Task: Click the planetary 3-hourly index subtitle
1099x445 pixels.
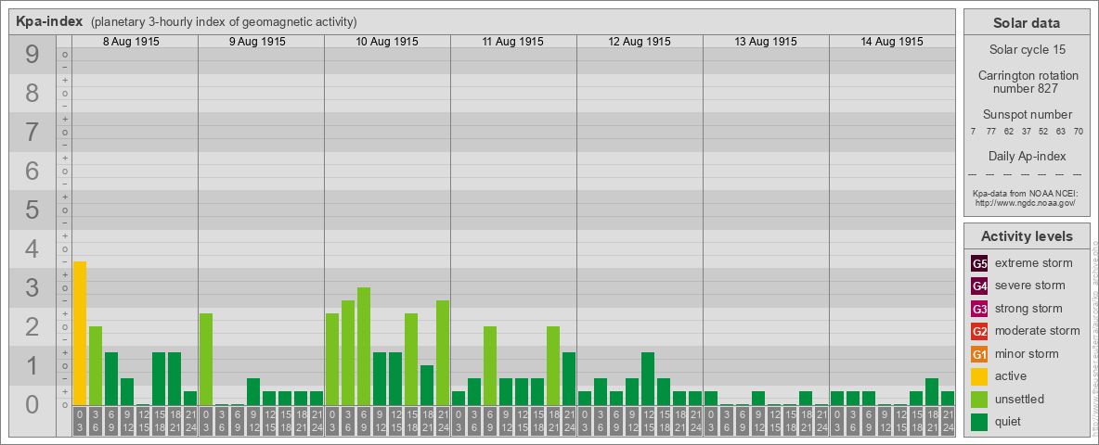Action: (x=224, y=21)
